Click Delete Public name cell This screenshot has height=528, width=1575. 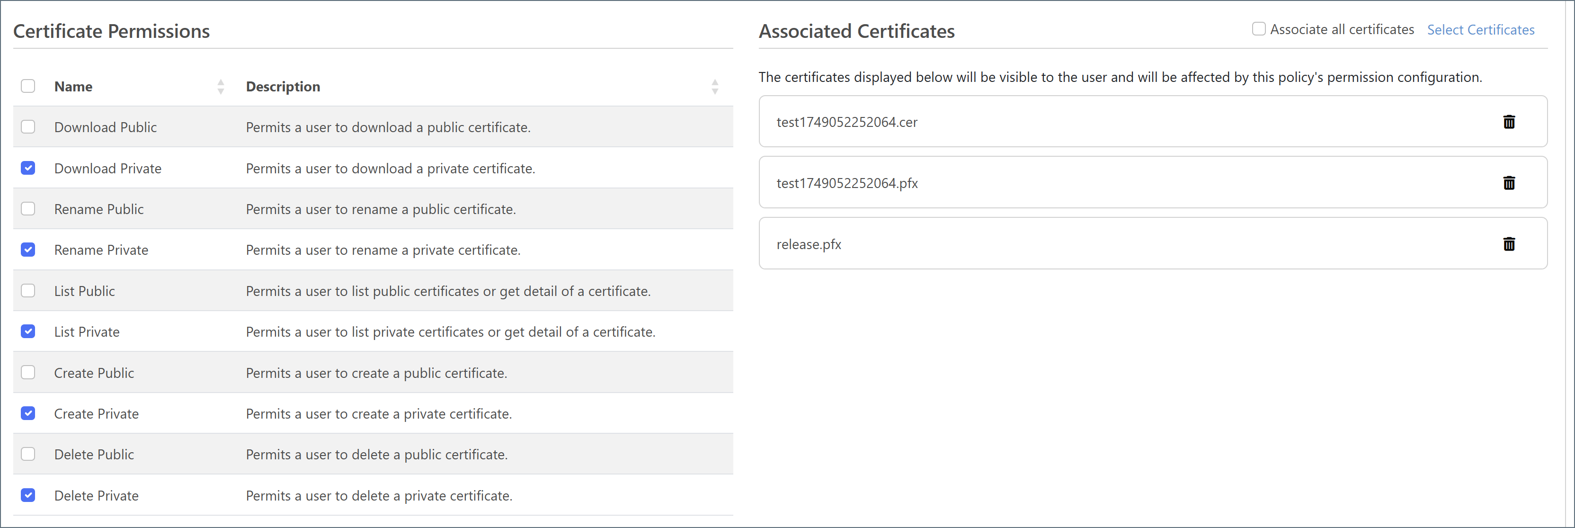click(x=94, y=455)
